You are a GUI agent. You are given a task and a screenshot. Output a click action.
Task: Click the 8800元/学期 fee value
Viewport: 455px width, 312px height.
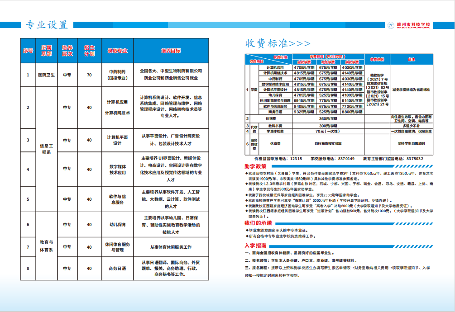pyautogui.click(x=352, y=112)
